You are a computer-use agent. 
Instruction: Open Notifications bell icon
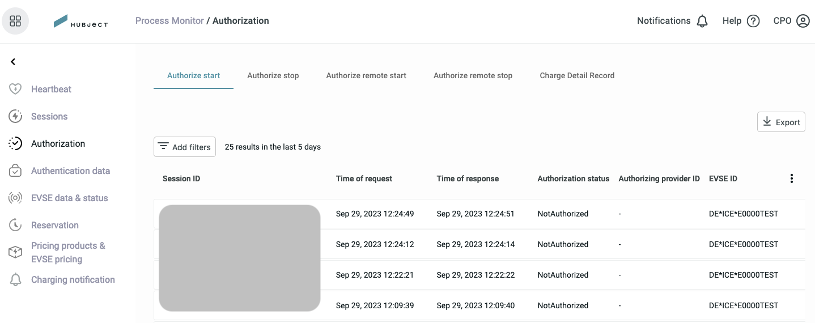(x=702, y=21)
